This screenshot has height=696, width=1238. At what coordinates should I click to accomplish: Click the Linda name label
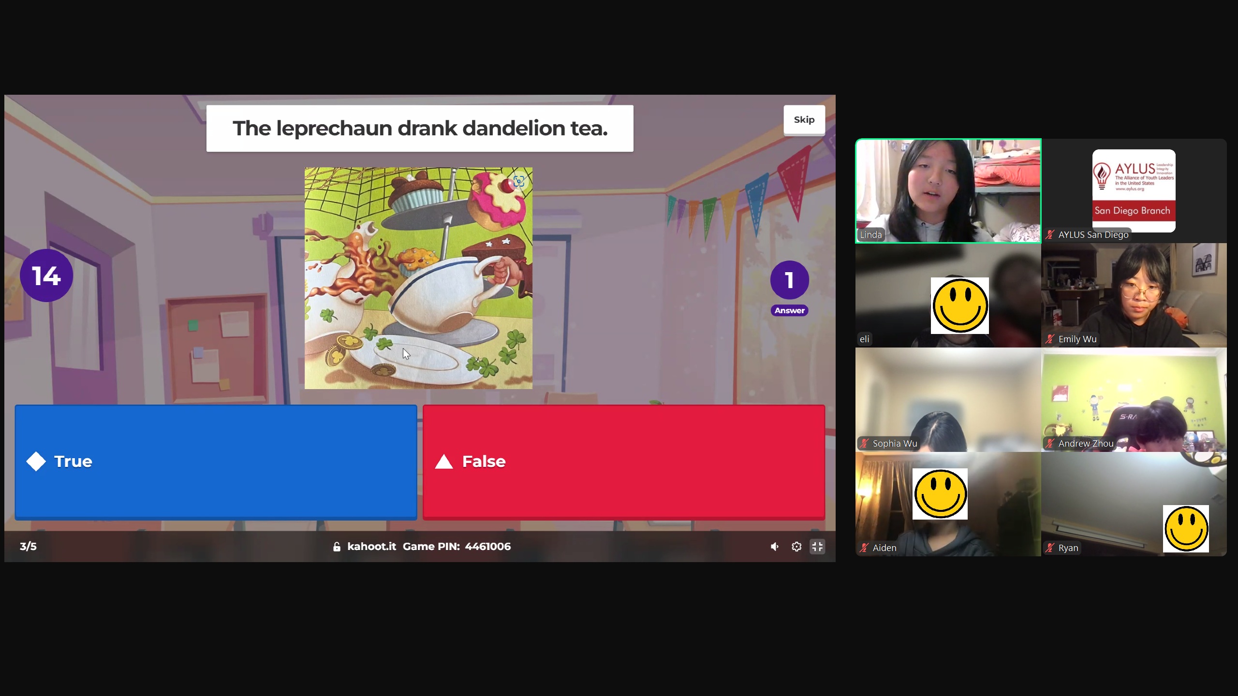pyautogui.click(x=870, y=235)
